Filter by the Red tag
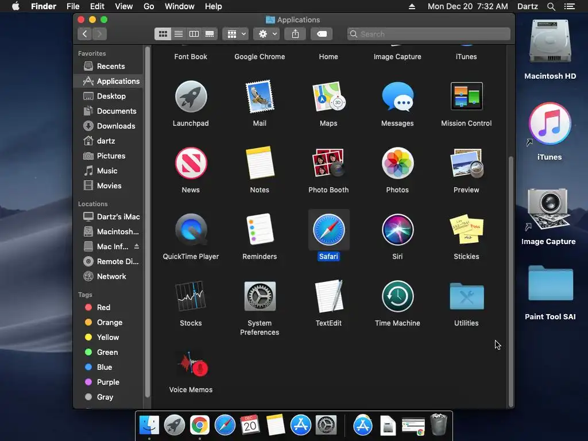Screen dimensions: 588x441 109,308
